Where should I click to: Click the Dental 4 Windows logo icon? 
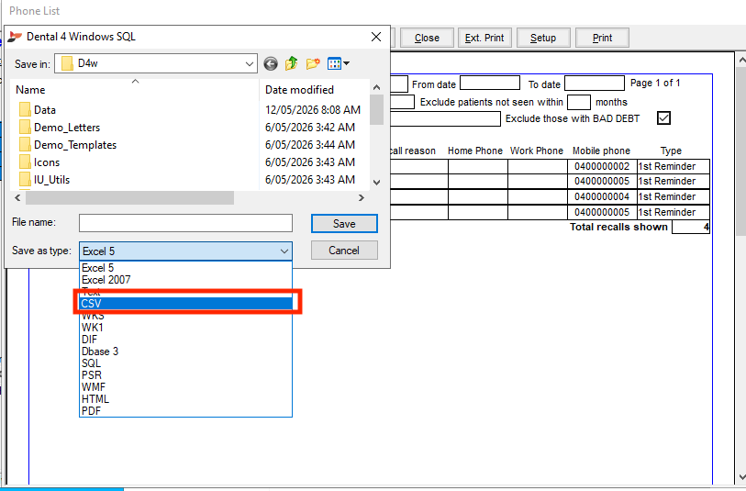coord(16,37)
